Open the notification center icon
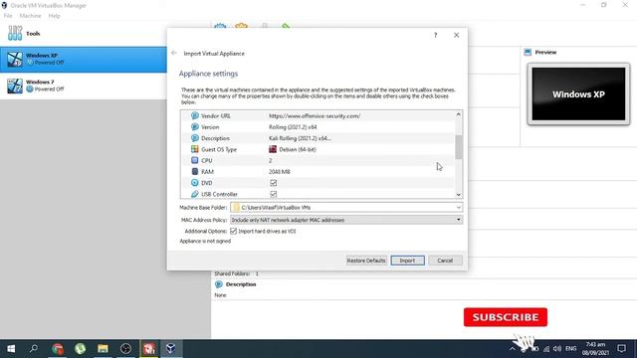 (621, 349)
